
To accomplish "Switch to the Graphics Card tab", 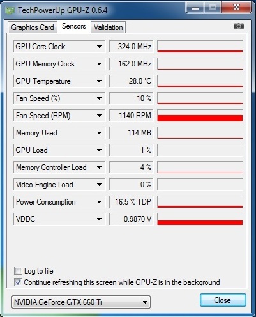I will pos(33,27).
